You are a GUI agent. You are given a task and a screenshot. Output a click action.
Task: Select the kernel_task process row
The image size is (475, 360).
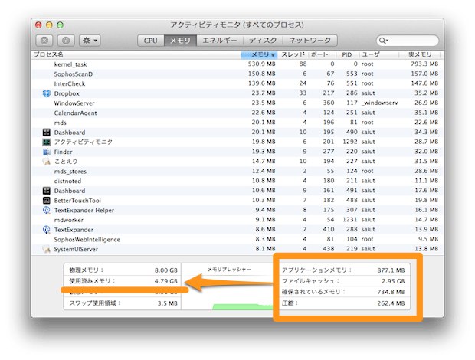click(x=153, y=64)
